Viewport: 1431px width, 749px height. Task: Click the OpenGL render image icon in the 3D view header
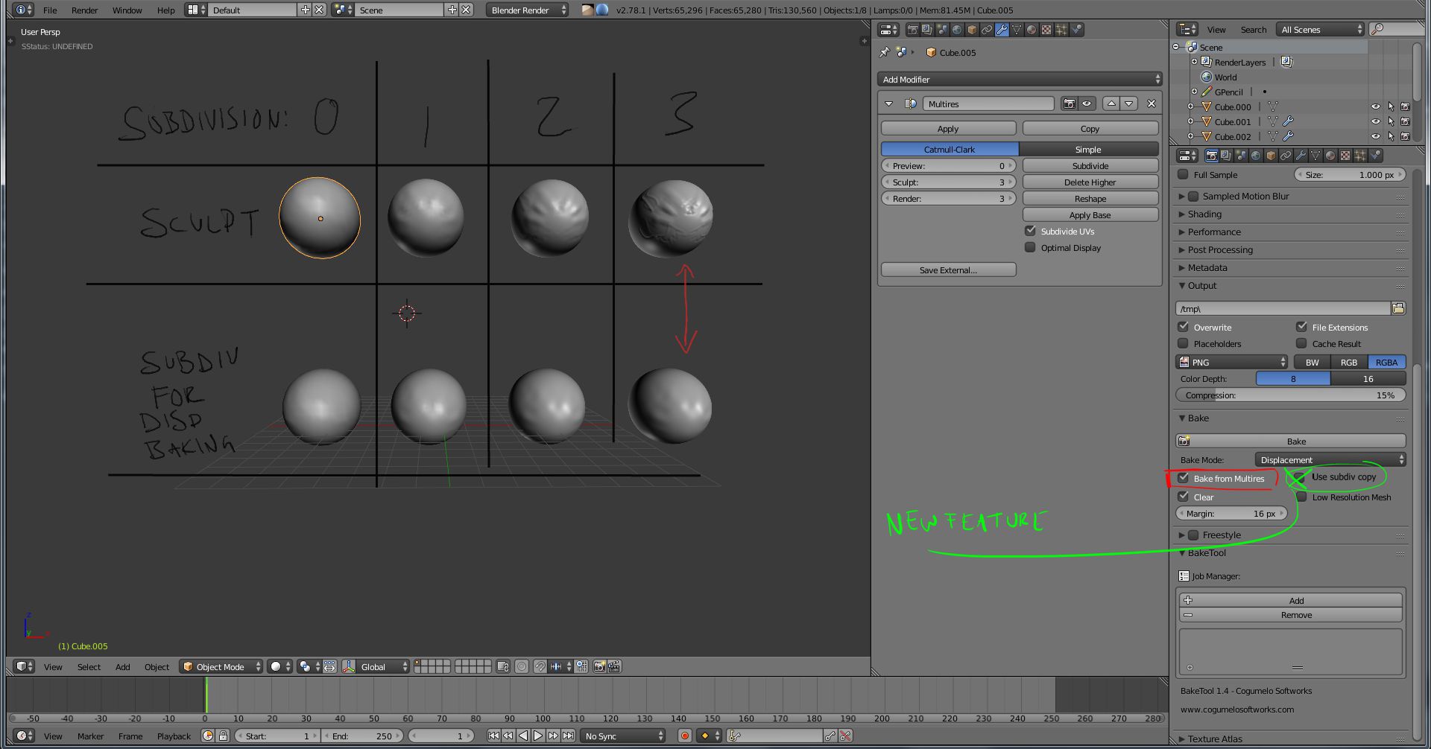(599, 667)
